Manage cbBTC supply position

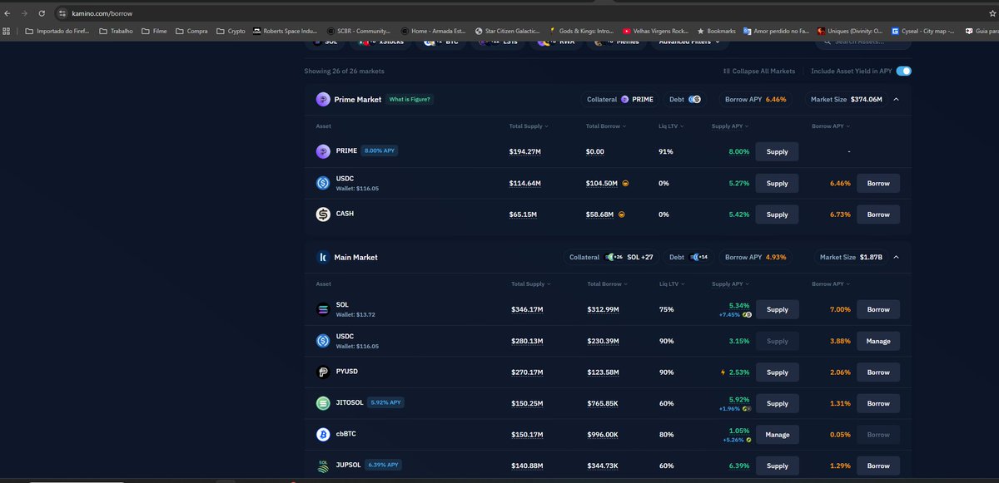[777, 435]
